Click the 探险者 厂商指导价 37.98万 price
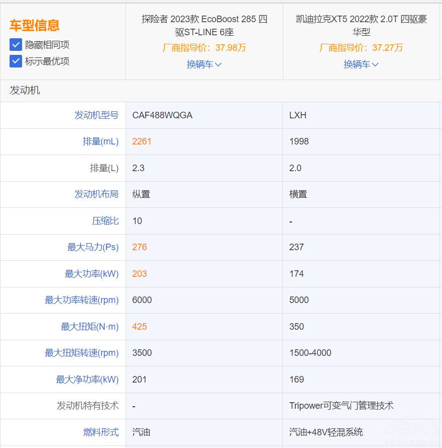This screenshot has height=448, width=442. [204, 48]
